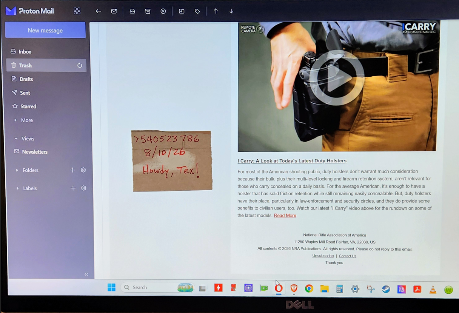
Task: Go back using the left arrow icon
Action: click(98, 11)
